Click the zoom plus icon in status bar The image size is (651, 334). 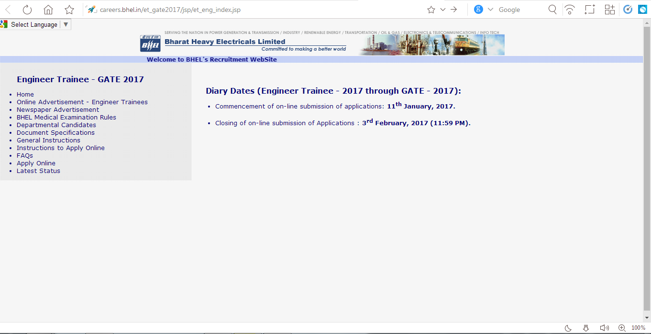[622, 328]
